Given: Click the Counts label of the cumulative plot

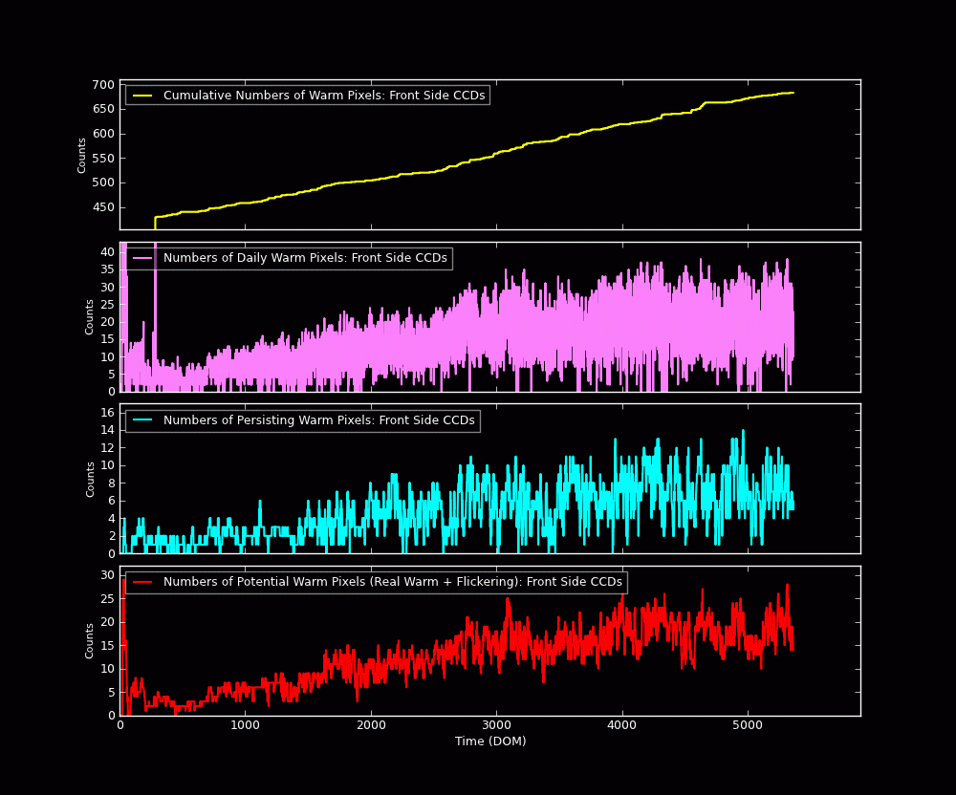Looking at the screenshot, I should (82, 155).
